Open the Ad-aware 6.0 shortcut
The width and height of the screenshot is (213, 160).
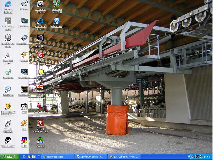click(40, 106)
